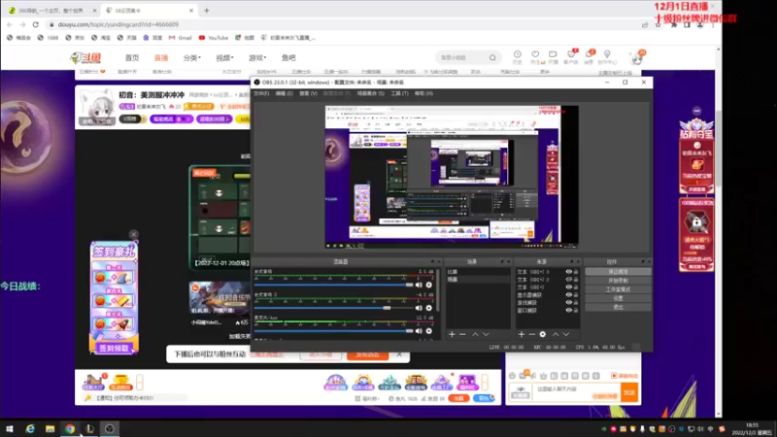Open new Chrome tab
This screenshot has width=777, height=437.
tap(207, 11)
